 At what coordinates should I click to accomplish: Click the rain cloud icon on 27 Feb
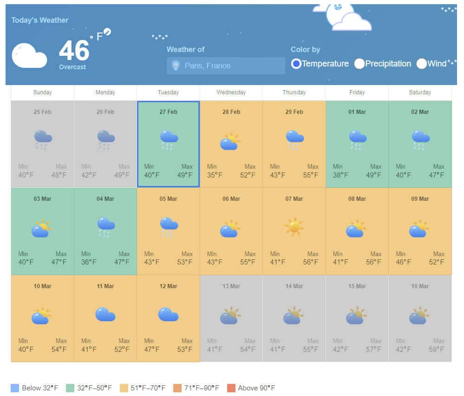tap(169, 139)
